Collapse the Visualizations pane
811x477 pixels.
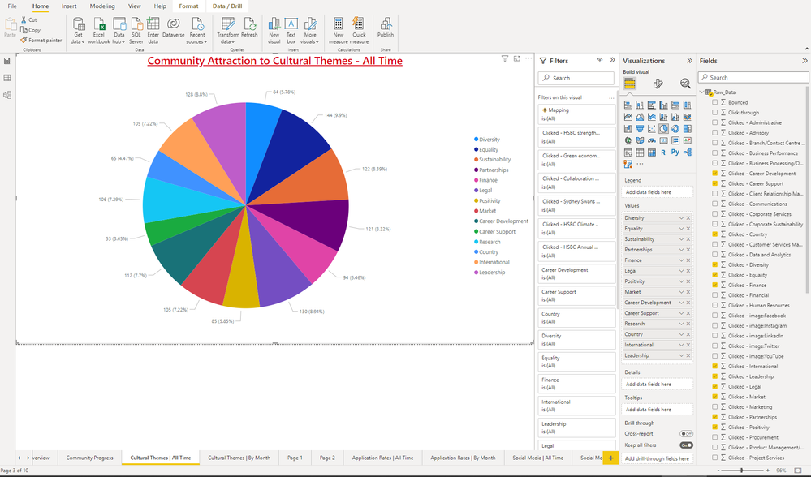tap(689, 61)
